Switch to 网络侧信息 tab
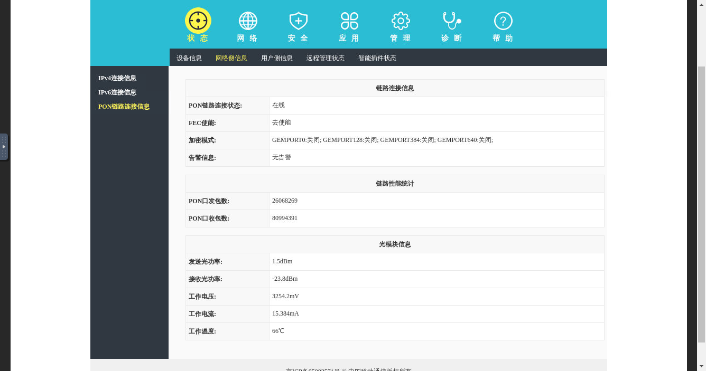This screenshot has width=706, height=371. pyautogui.click(x=231, y=58)
